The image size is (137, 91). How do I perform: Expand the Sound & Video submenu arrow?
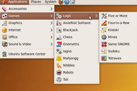[52, 44]
